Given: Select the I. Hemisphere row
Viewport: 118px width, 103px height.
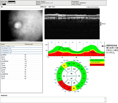Looking at the screenshot, I should point(22,53).
